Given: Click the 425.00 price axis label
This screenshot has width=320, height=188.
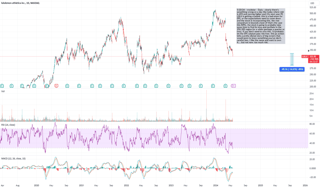Looking at the screenshot, I should click(313, 32).
